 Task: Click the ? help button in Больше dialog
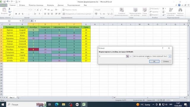[163, 48]
